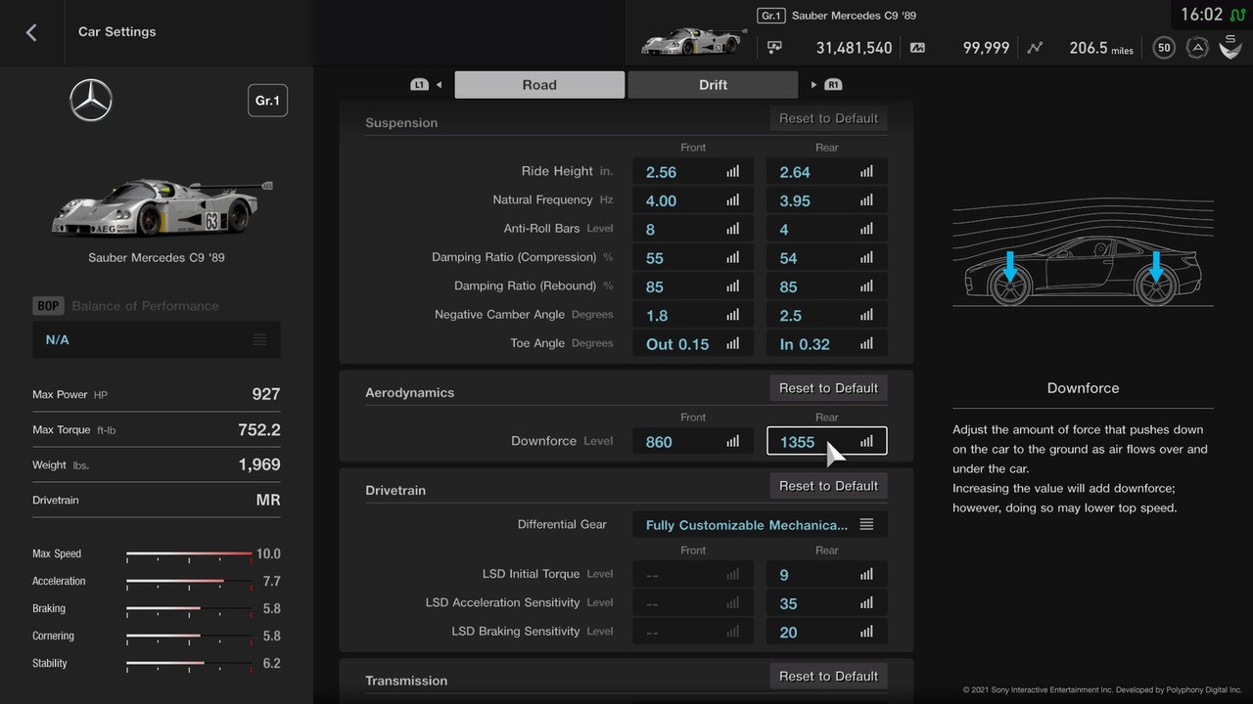Click the Max Power 927 value

[x=265, y=394]
